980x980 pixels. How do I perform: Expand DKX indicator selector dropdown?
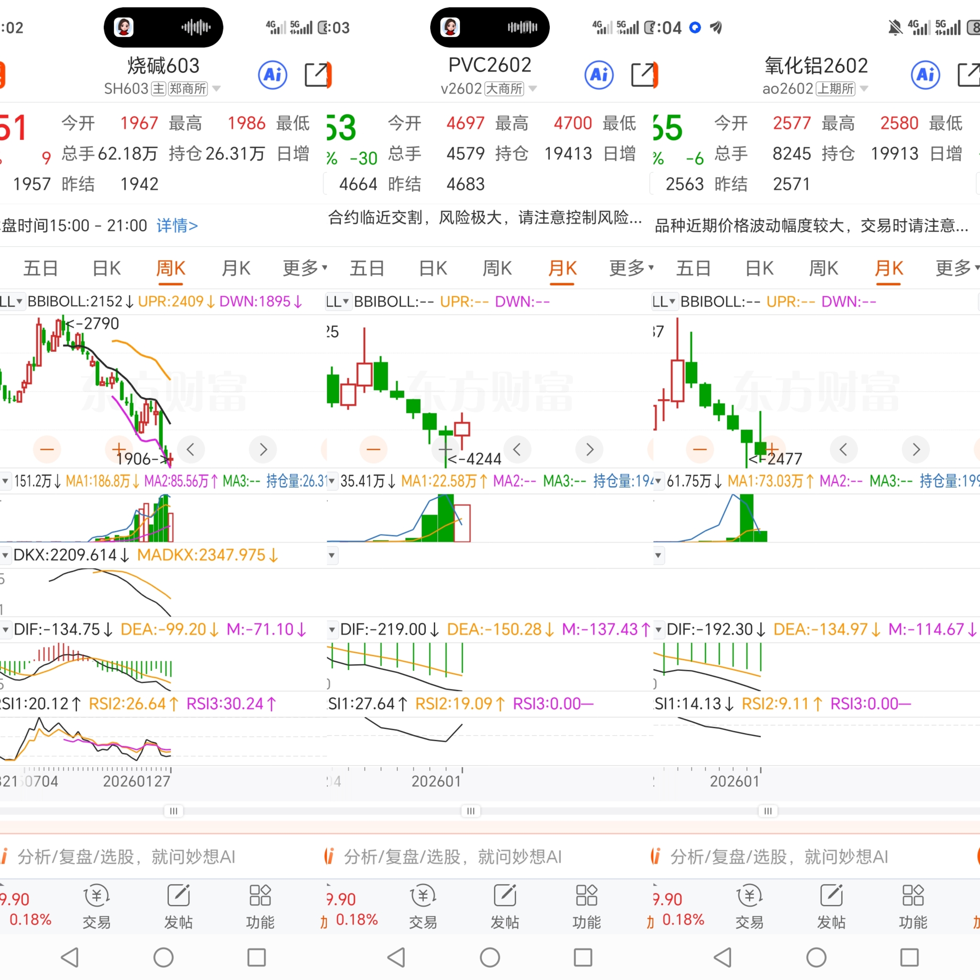tap(5, 556)
